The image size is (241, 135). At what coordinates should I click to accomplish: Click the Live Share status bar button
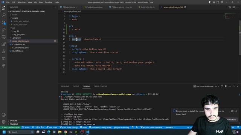pyautogui.click(x=52, y=127)
